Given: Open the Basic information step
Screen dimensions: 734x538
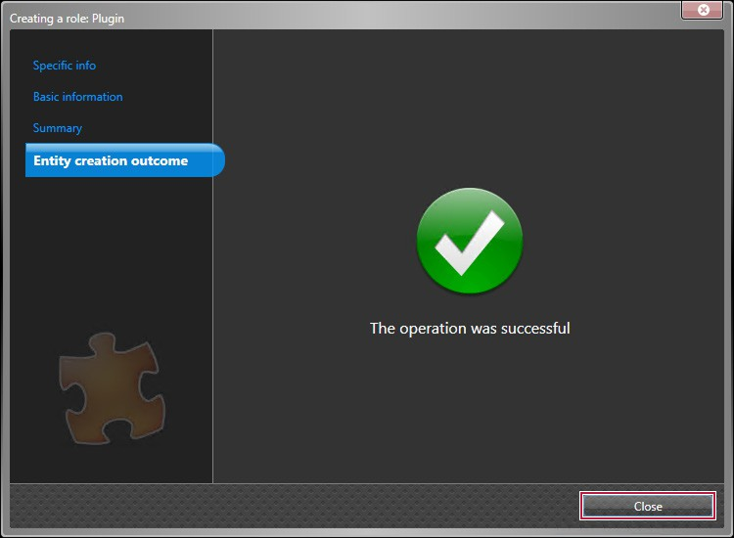Looking at the screenshot, I should click(x=77, y=97).
